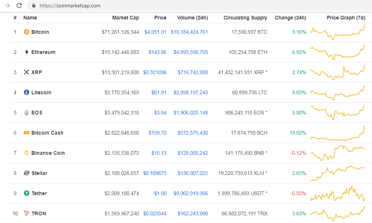Open the Stellar name link
This screenshot has height=223, width=372.
(39, 173)
